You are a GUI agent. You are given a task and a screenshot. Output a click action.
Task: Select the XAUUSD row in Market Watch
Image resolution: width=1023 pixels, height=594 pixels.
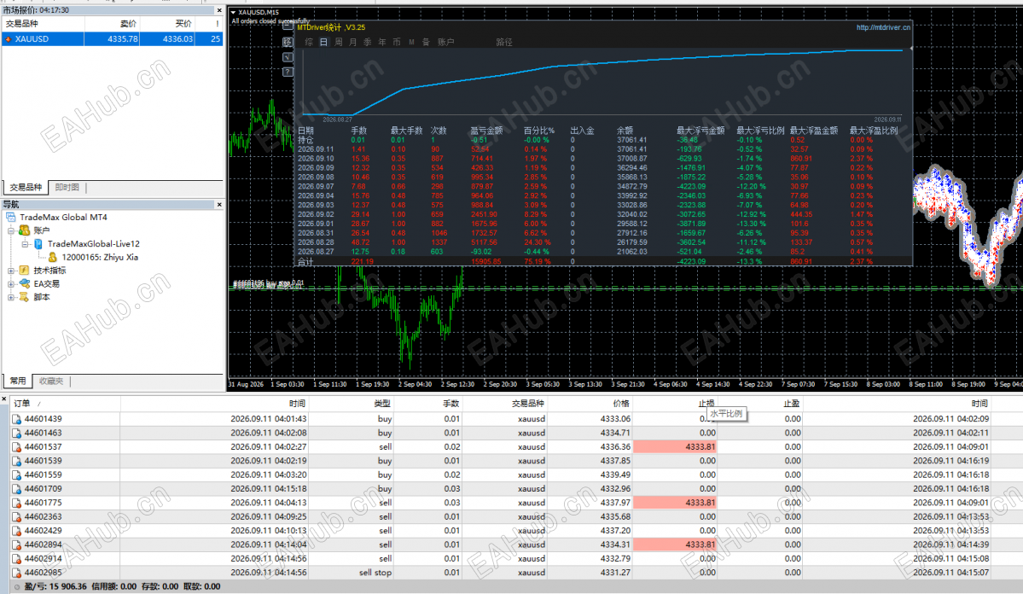(113, 39)
